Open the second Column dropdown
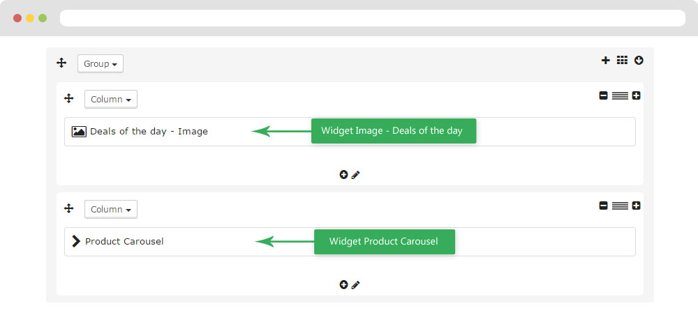 coord(111,209)
